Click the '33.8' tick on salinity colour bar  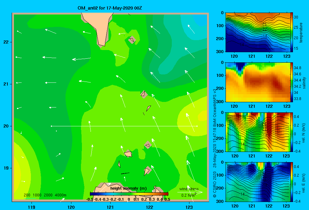click(x=298, y=99)
